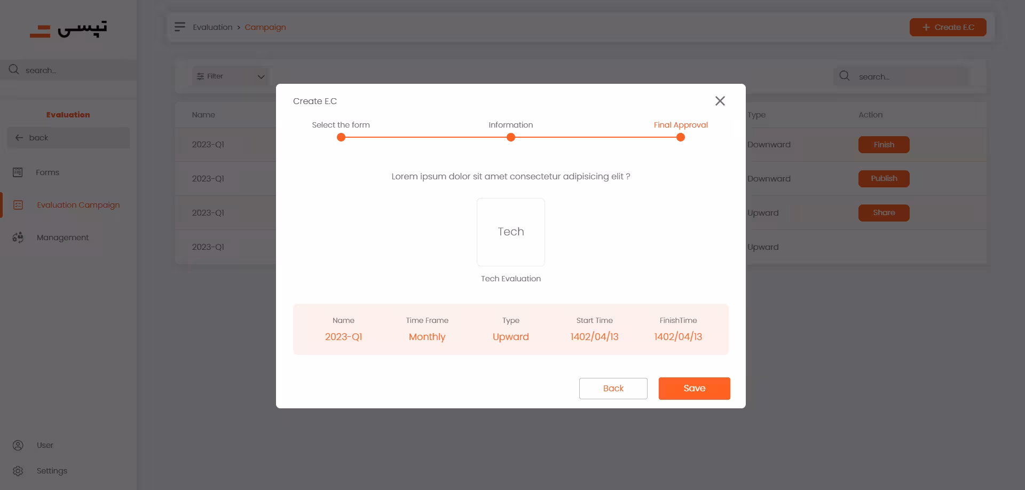Click the Select the form step label
The height and width of the screenshot is (490, 1025).
click(341, 125)
